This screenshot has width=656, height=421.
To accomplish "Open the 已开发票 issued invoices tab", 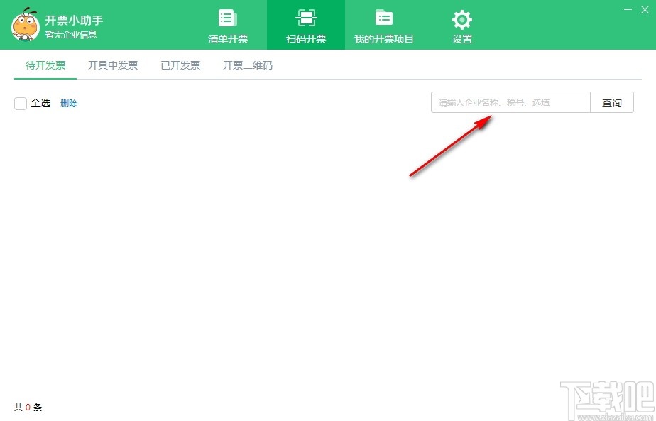I will tap(180, 64).
